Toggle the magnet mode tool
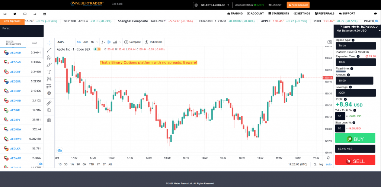381x187 pixels. point(49,120)
